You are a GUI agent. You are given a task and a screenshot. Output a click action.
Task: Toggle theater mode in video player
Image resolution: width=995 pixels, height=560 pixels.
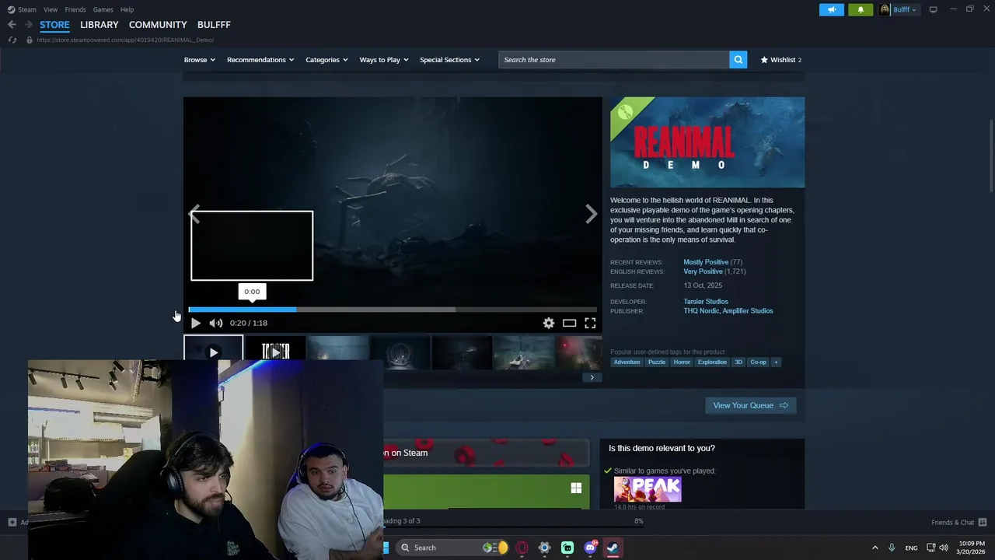point(570,323)
